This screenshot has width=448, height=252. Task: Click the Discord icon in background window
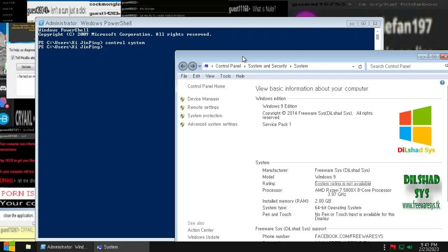(x=3, y=89)
